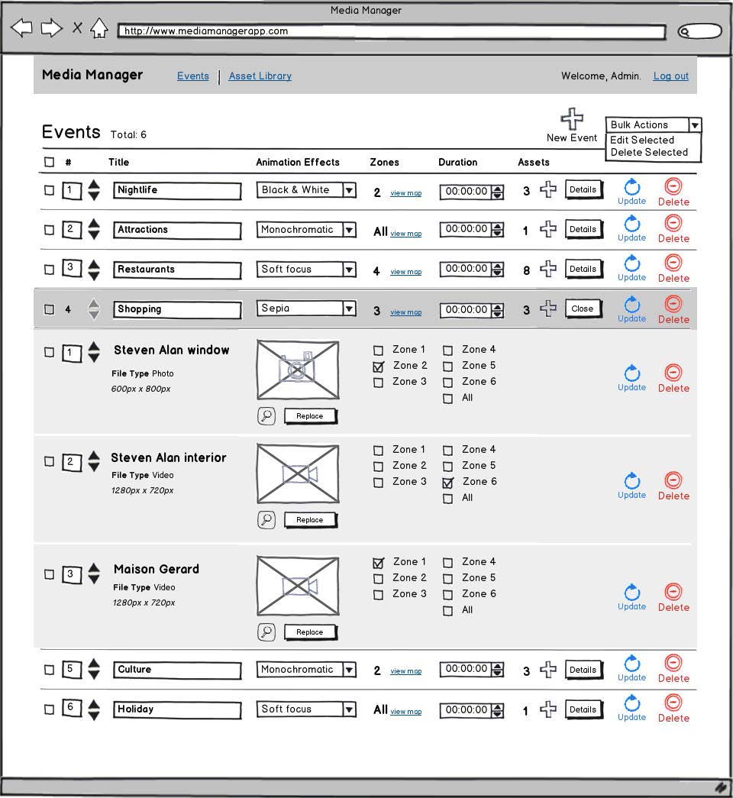This screenshot has width=733, height=798.
Task: Stop loading with the X icon
Action: (77, 28)
